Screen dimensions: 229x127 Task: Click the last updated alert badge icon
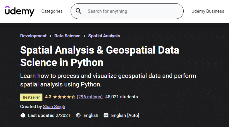[x=23, y=115]
